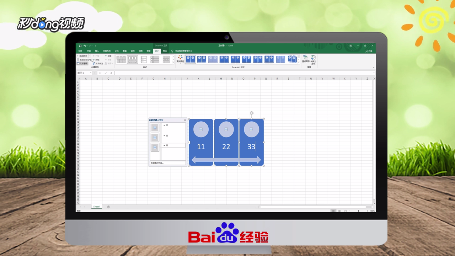Select the third SmartArt style thumbnail
This screenshot has height=256, width=455.
[x=213, y=59]
